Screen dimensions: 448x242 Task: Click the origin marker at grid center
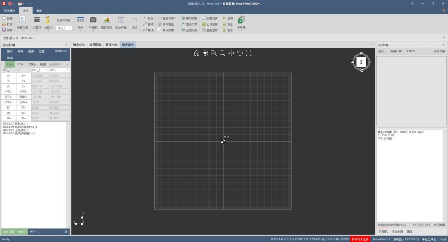pos(223,142)
